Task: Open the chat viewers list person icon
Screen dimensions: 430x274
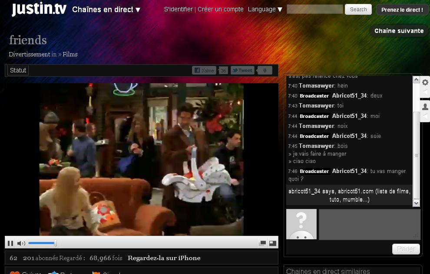Action: tap(425, 107)
